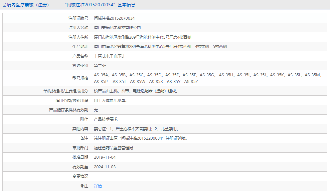Click the 管理类别 row label
Screen dimensions: 330x193
(x=80, y=66)
